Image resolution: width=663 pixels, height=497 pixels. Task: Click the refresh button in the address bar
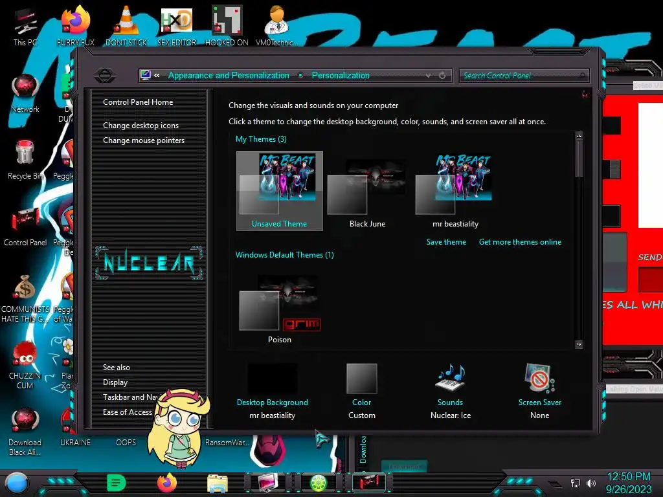442,75
